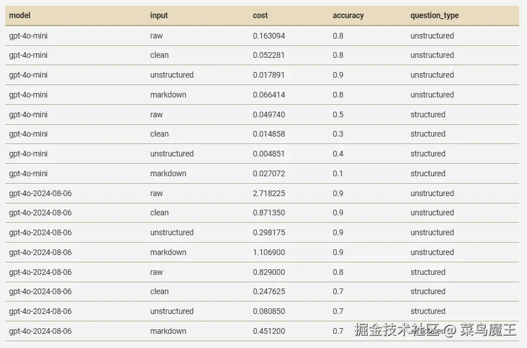Click the 'input' column header
This screenshot has width=527, height=348.
point(158,15)
